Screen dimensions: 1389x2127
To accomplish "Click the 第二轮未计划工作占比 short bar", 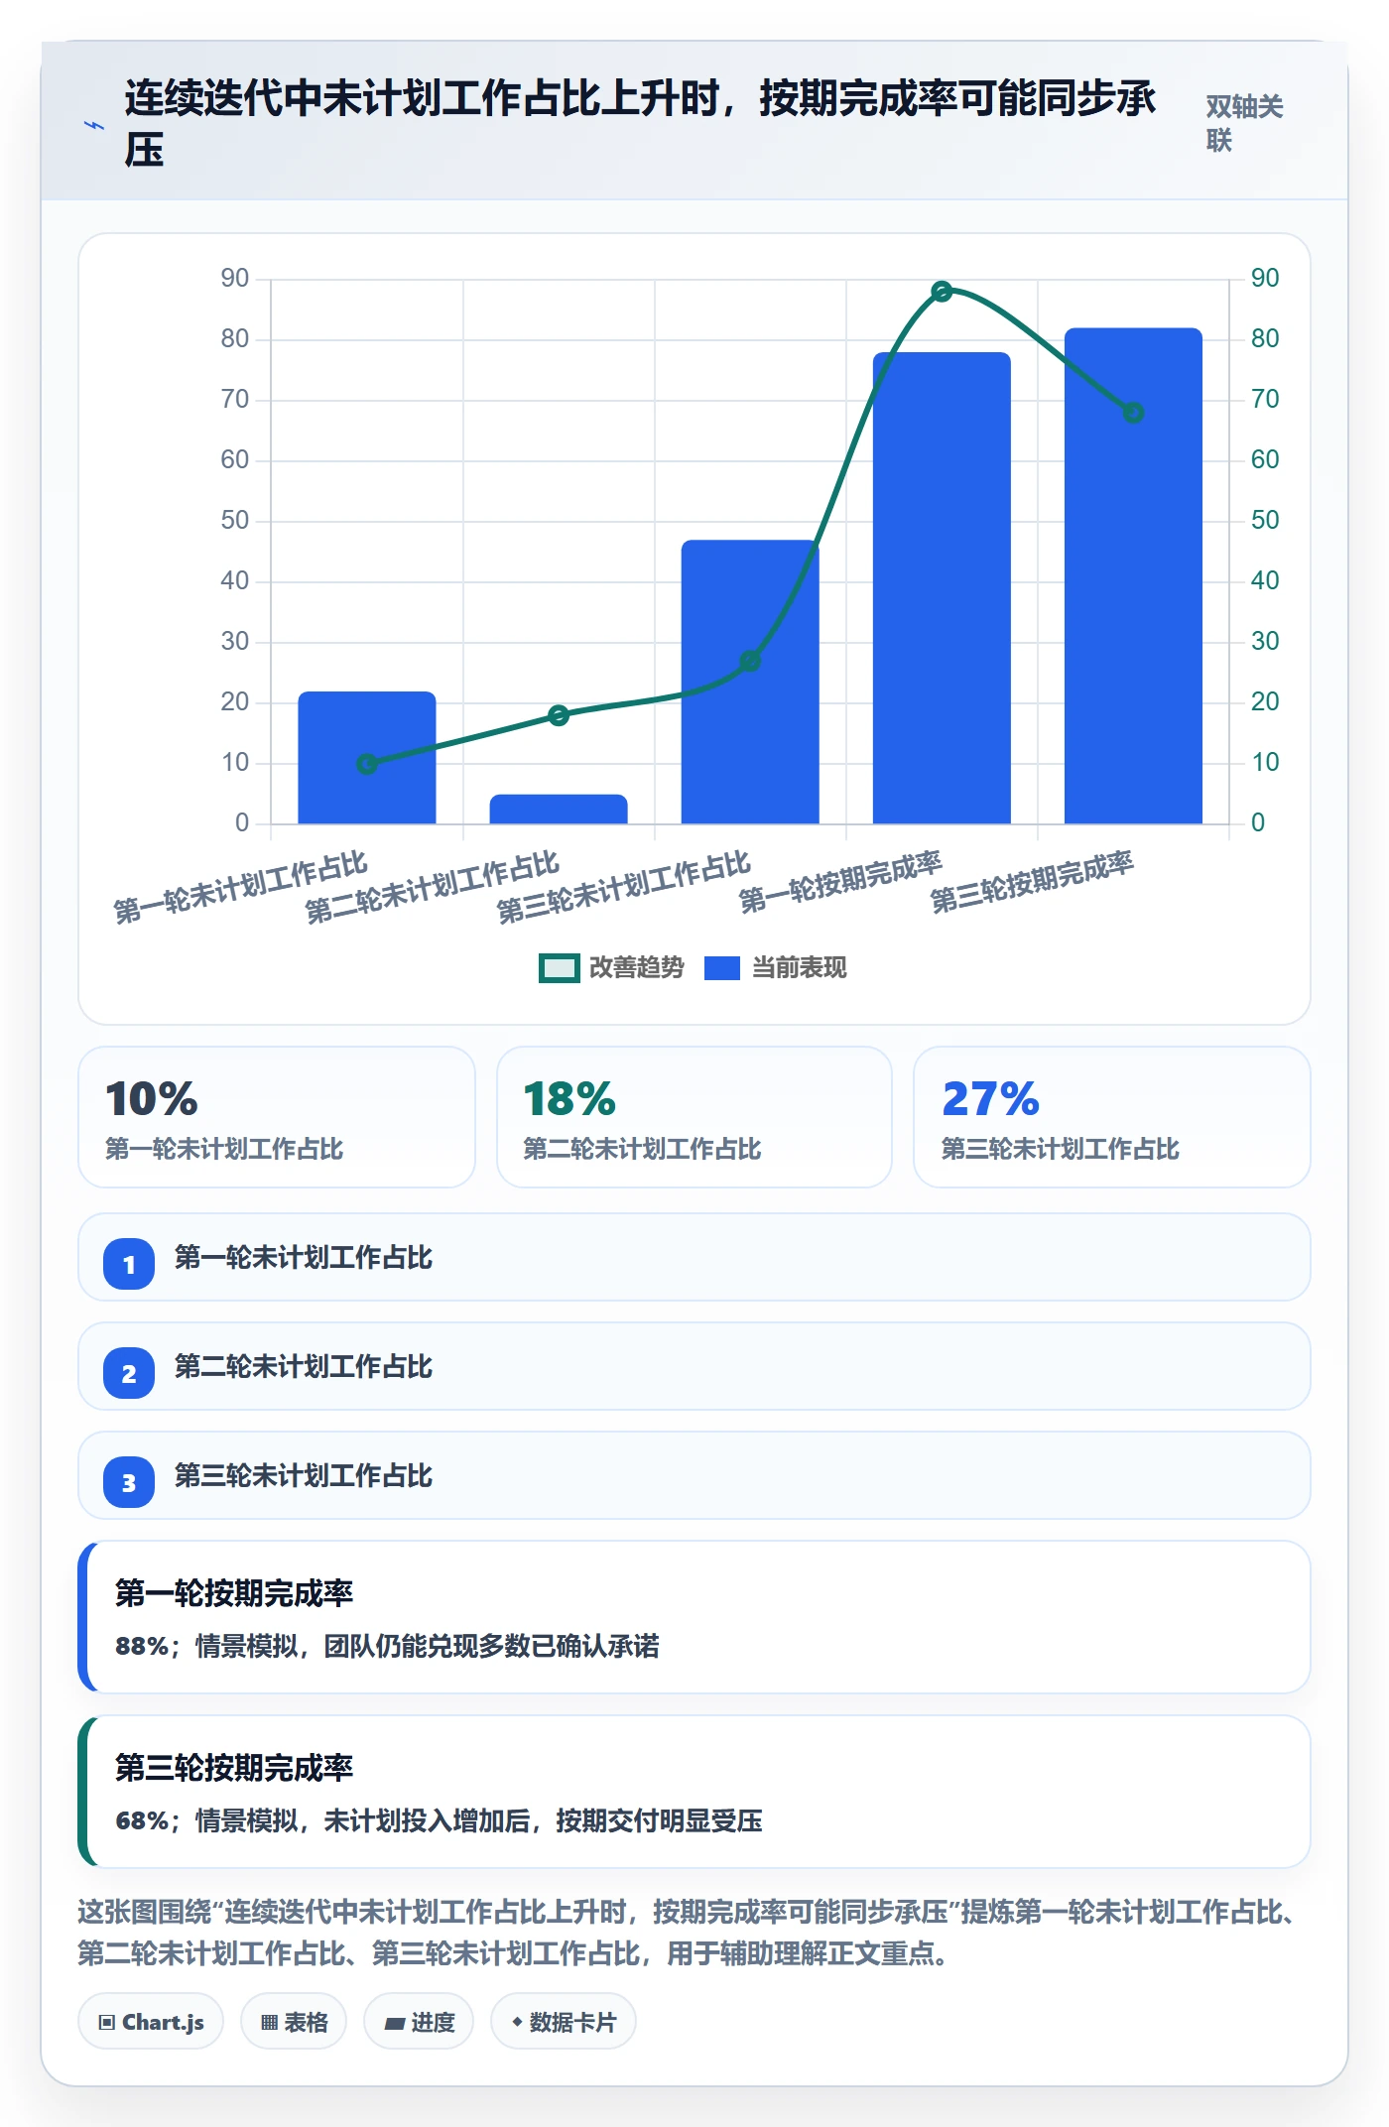I will point(559,809).
